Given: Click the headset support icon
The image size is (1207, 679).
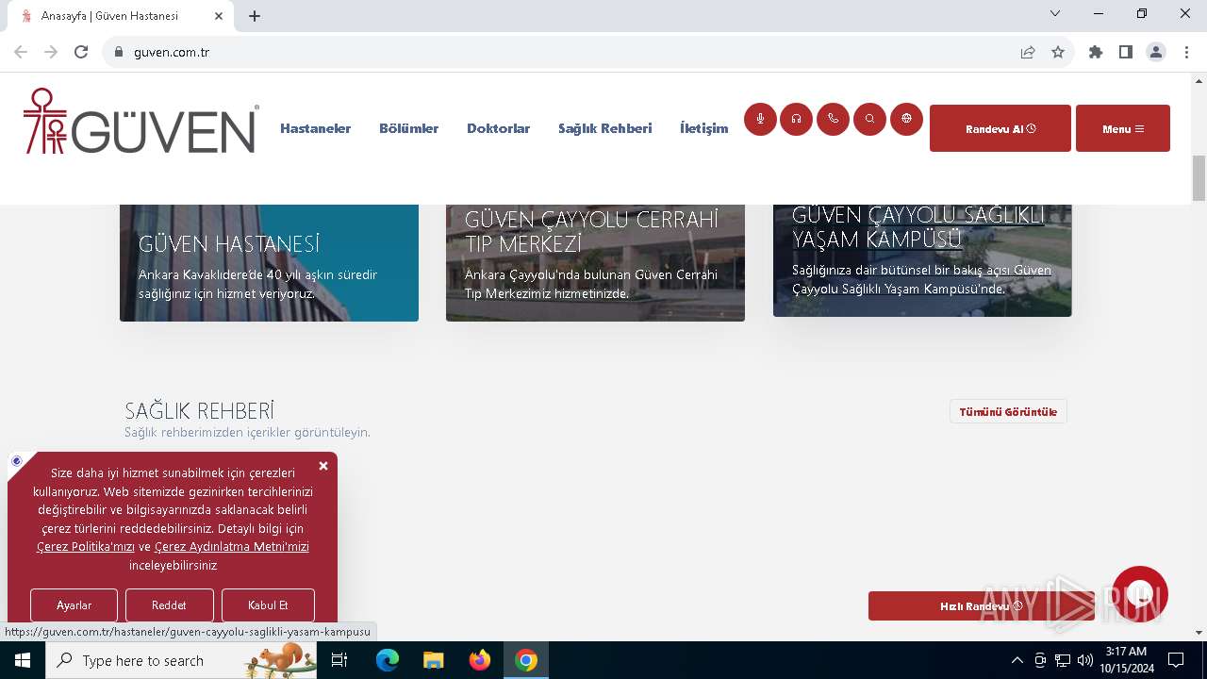Looking at the screenshot, I should (x=797, y=119).
